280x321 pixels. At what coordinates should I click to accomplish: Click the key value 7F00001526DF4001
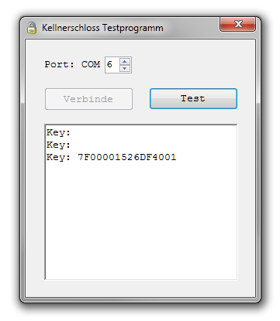pos(127,157)
